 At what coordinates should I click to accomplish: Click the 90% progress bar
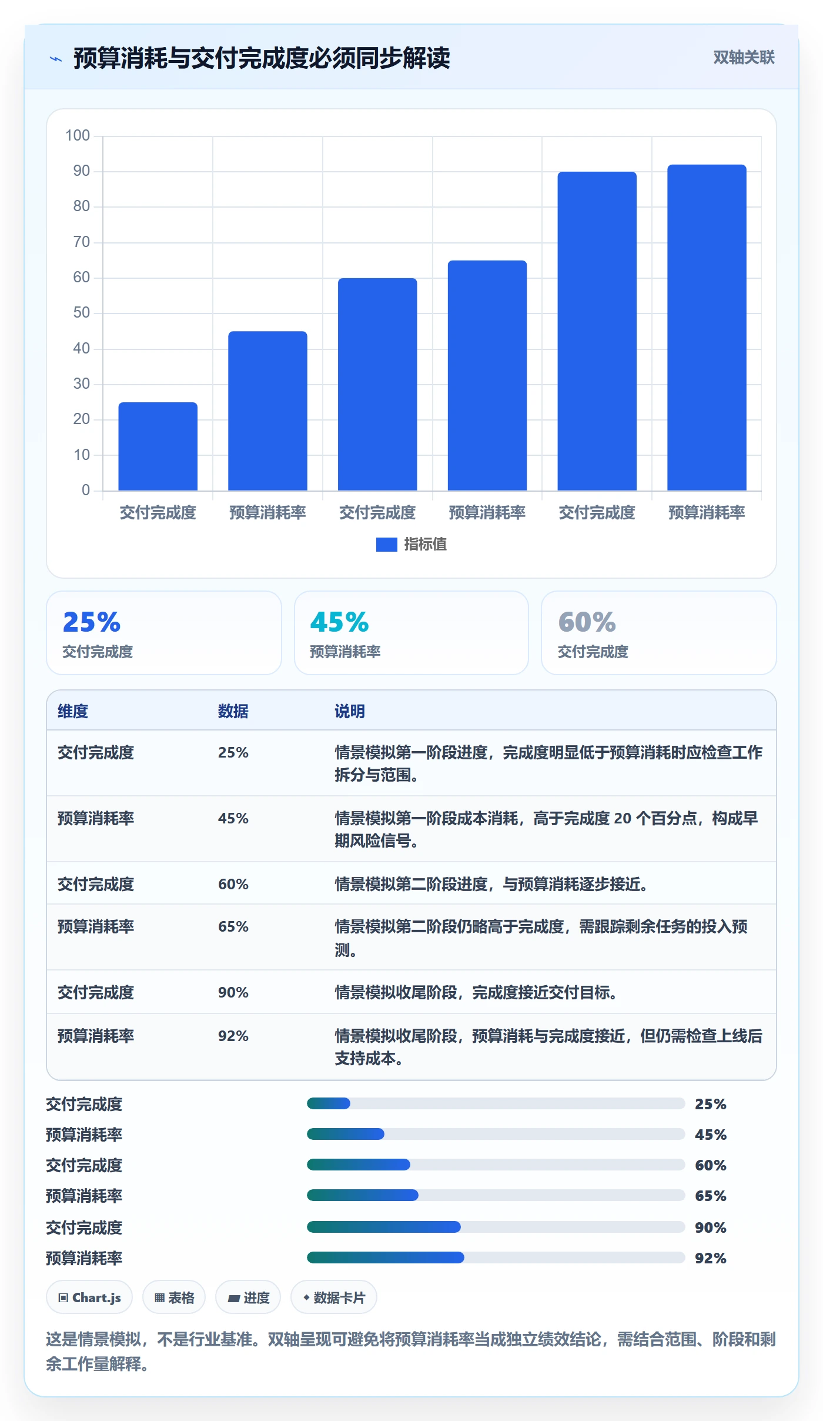click(x=496, y=1227)
